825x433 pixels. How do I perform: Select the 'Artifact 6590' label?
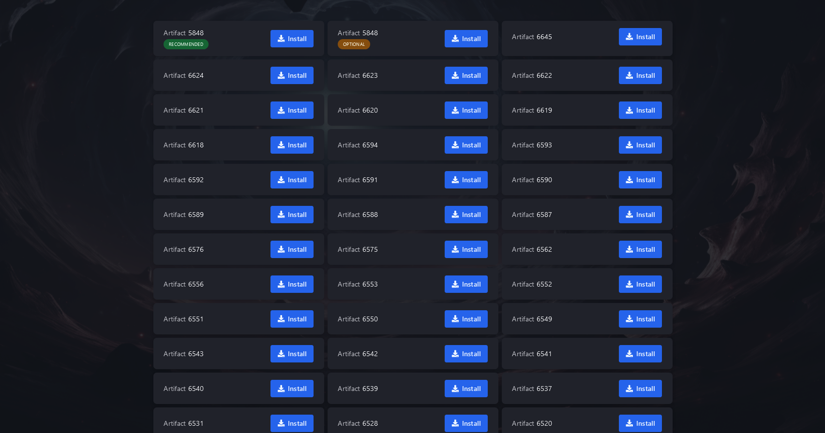coord(532,180)
